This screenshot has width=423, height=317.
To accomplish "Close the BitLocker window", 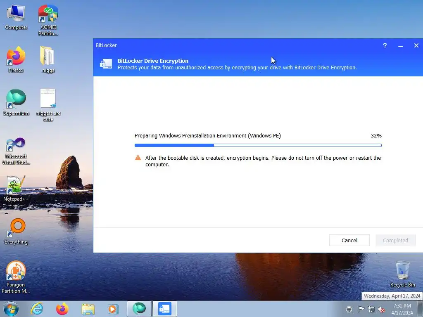I will 416,45.
